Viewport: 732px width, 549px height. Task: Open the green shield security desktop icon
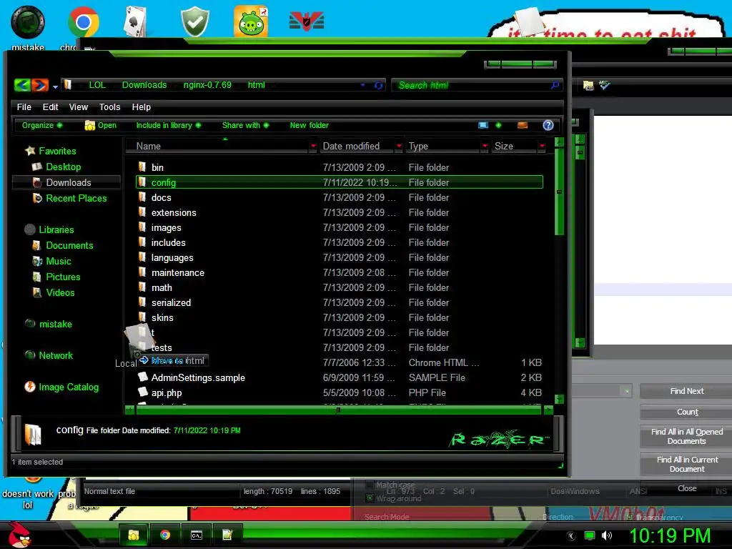(194, 21)
